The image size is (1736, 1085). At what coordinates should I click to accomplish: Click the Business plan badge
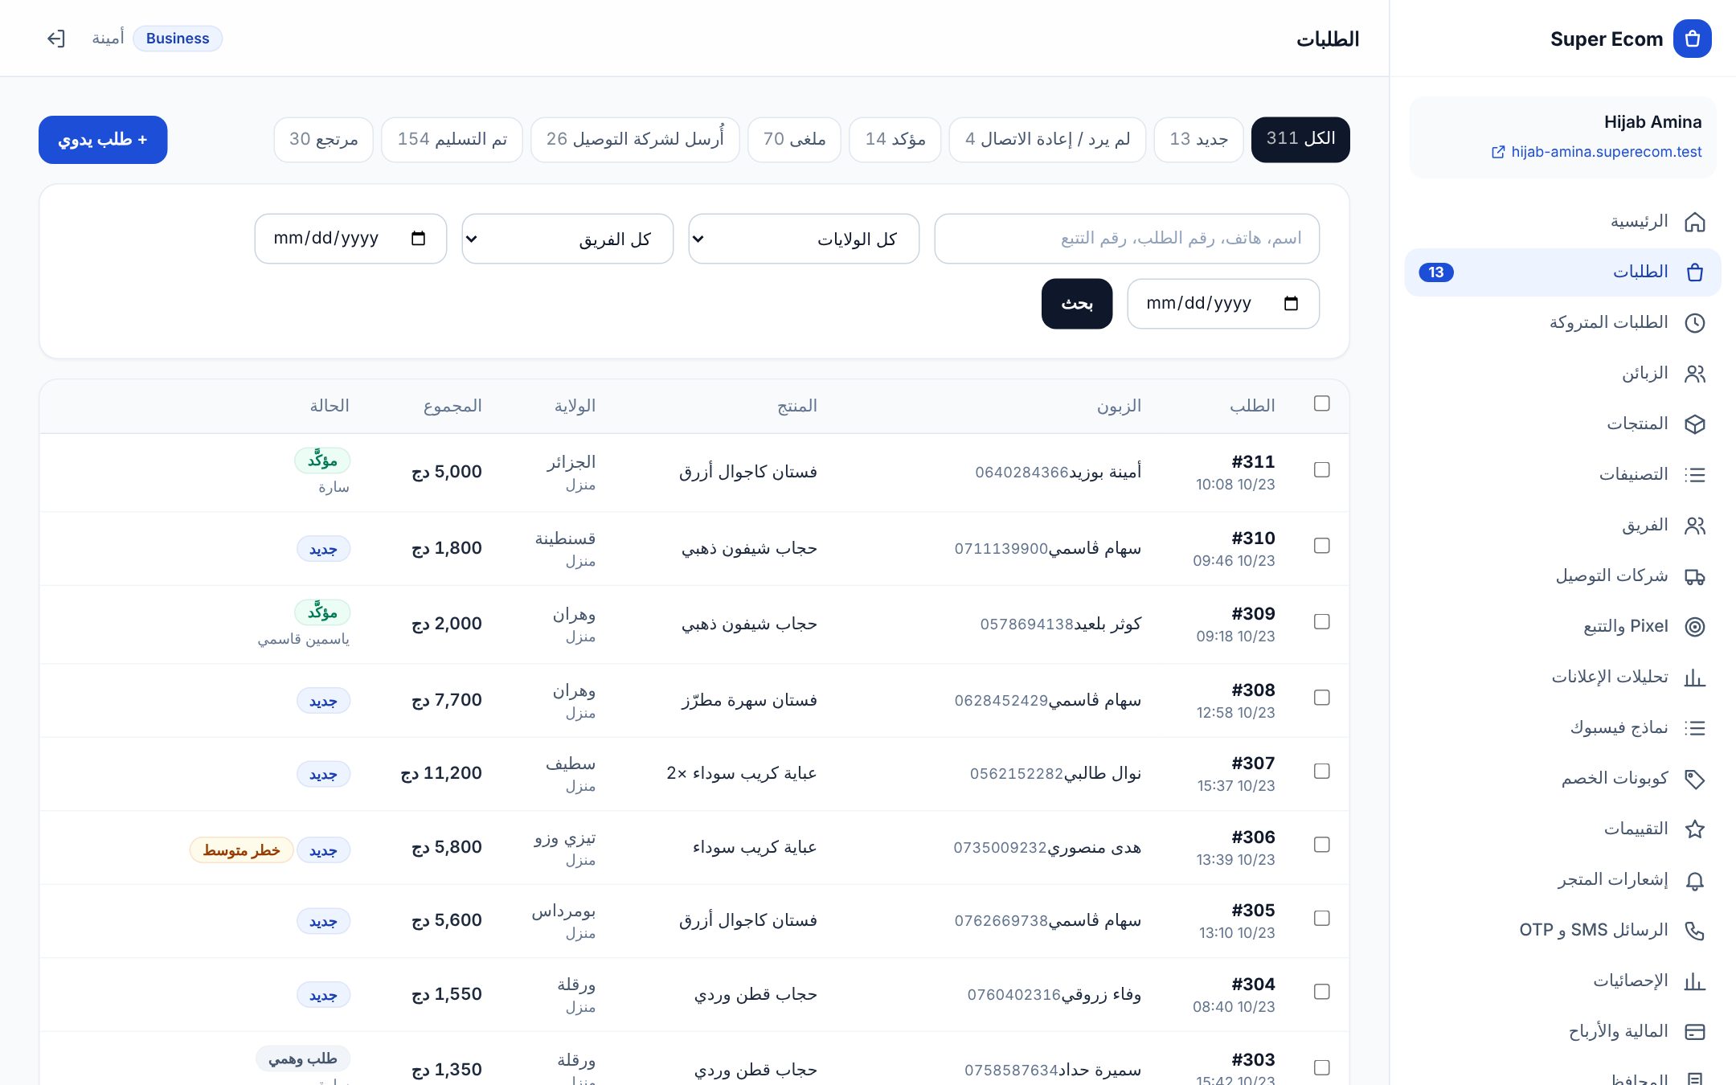(178, 39)
